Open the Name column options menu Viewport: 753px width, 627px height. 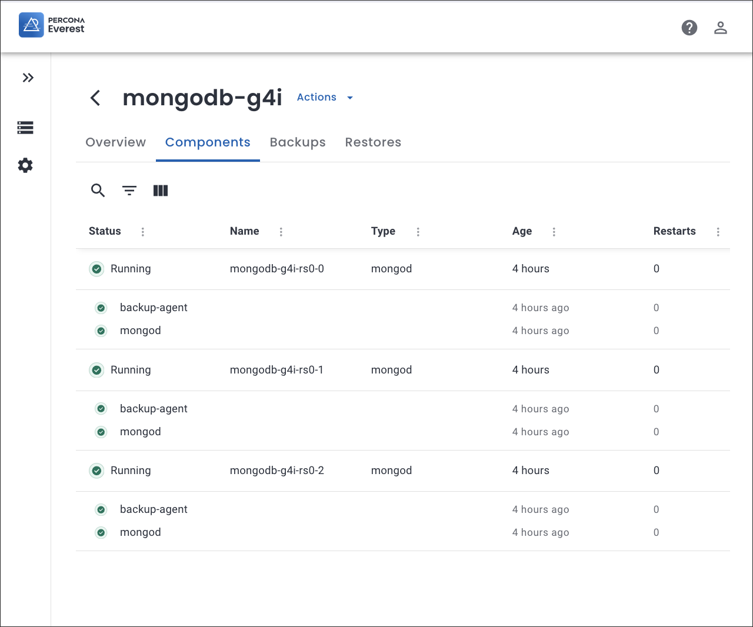(281, 232)
